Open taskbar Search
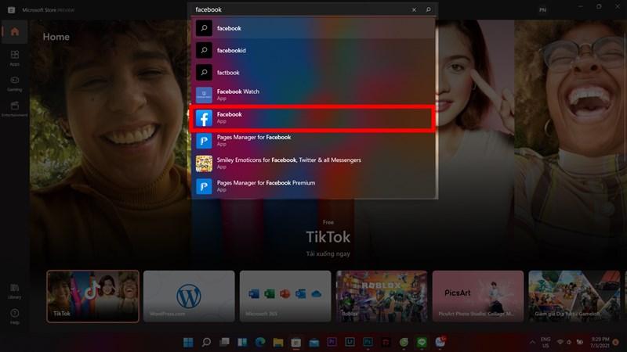The height and width of the screenshot is (352, 627). click(x=206, y=342)
